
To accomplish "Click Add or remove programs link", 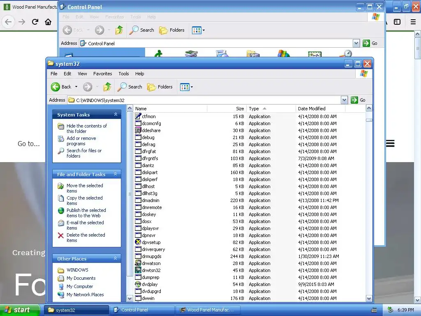I will pos(81,141).
